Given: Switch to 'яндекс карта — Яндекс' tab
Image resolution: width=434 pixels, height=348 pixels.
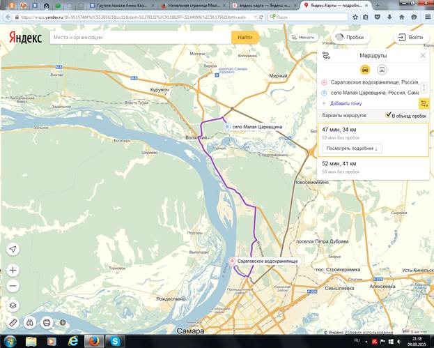Looking at the screenshot, I should coord(265,6).
